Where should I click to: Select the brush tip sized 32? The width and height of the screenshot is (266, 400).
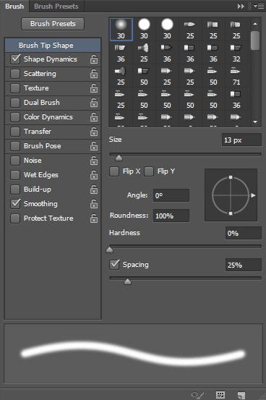click(236, 53)
